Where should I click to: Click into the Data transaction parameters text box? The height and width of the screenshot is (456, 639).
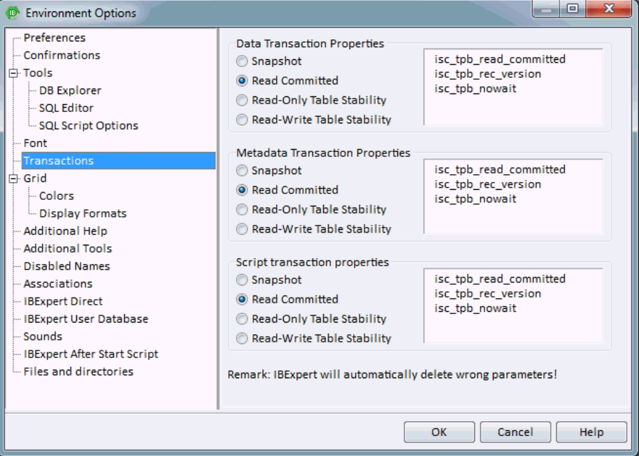(x=513, y=87)
